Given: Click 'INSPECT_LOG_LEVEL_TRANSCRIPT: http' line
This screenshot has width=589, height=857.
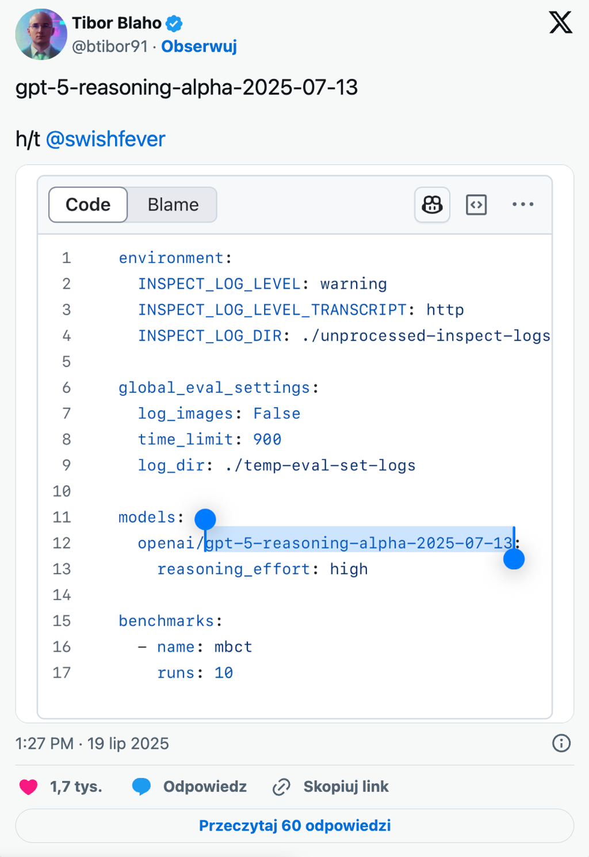Looking at the screenshot, I should (301, 310).
